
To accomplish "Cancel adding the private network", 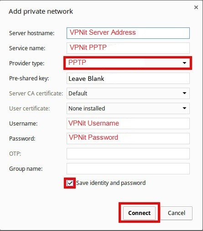I will [177, 213].
